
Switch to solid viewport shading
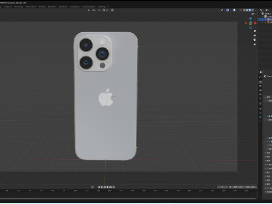click(247, 10)
